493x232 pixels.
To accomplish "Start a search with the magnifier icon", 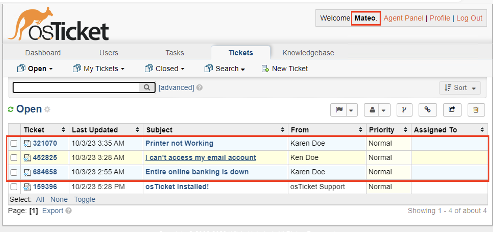I will (x=147, y=87).
